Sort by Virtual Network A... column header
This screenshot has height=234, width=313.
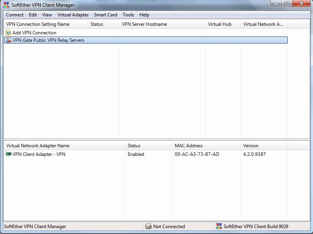264,24
